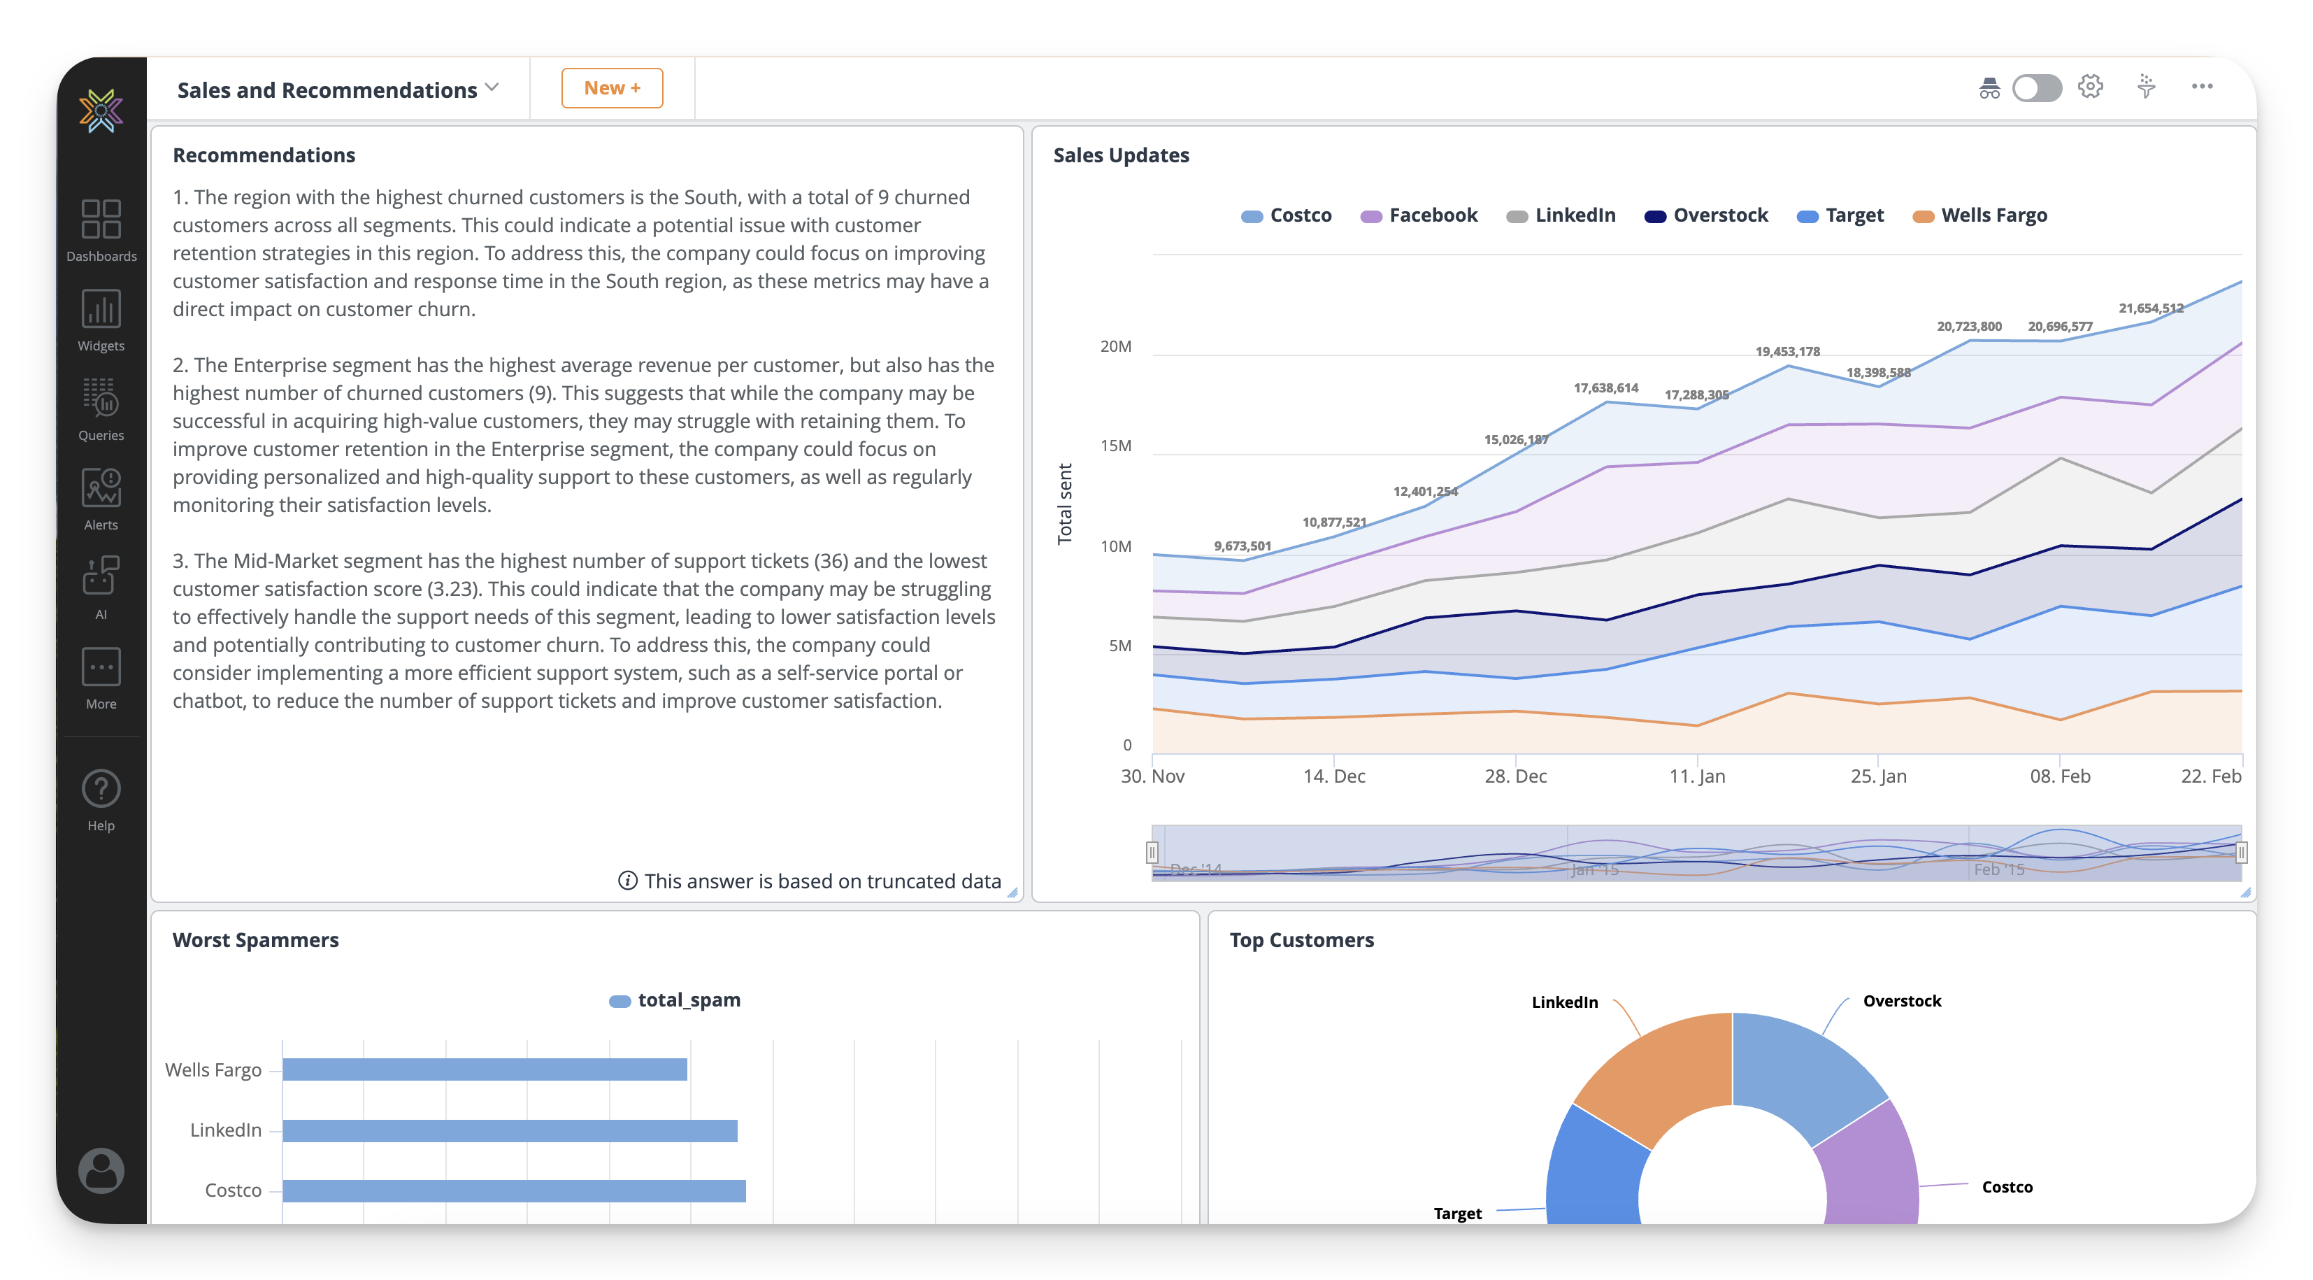Viewport: 2313px width, 1280px height.
Task: Click the LinkedIn spam bar
Action: pyautogui.click(x=510, y=1130)
